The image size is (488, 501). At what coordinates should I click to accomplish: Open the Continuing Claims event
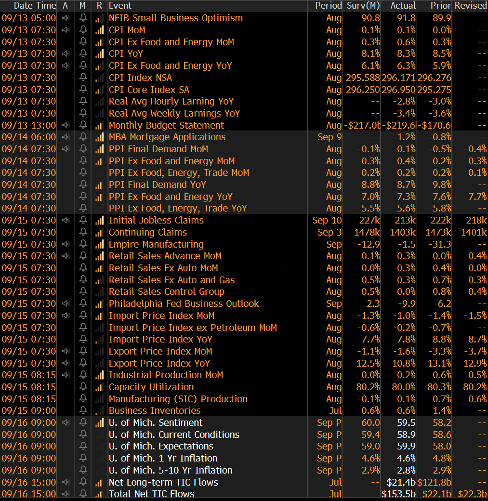click(x=147, y=232)
